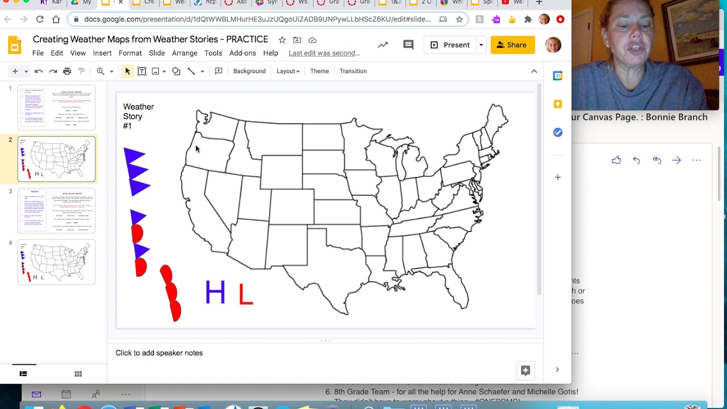Open the View menu
The width and height of the screenshot is (727, 409).
pyautogui.click(x=78, y=53)
